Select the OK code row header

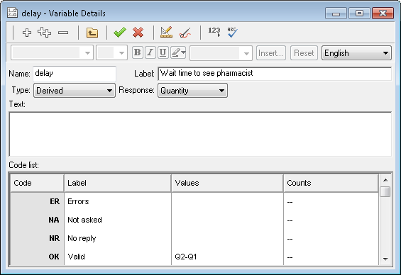tap(37, 257)
